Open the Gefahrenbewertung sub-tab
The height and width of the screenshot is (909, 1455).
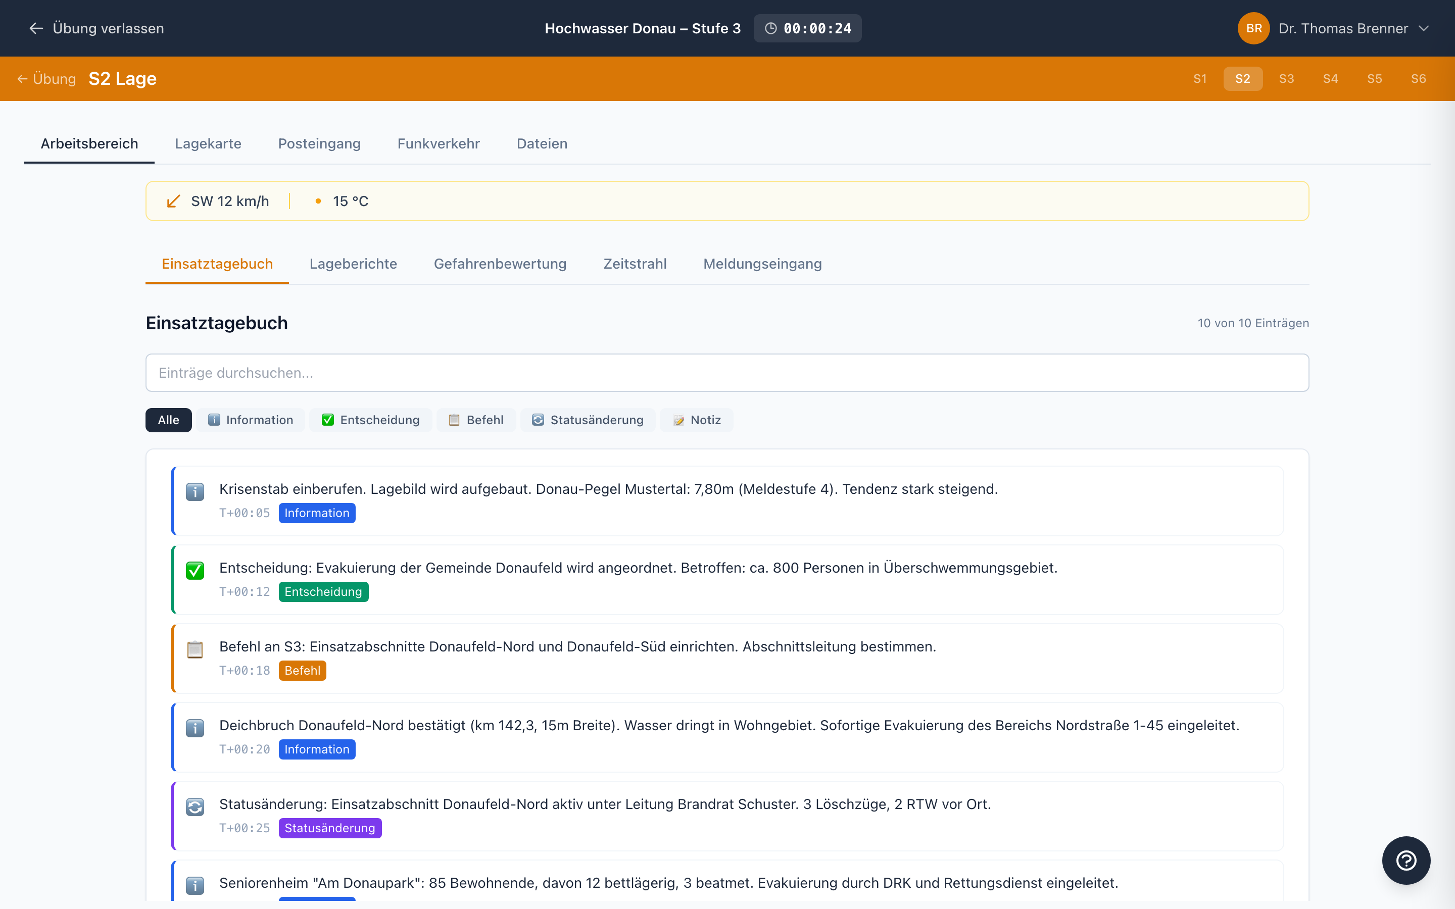click(500, 264)
